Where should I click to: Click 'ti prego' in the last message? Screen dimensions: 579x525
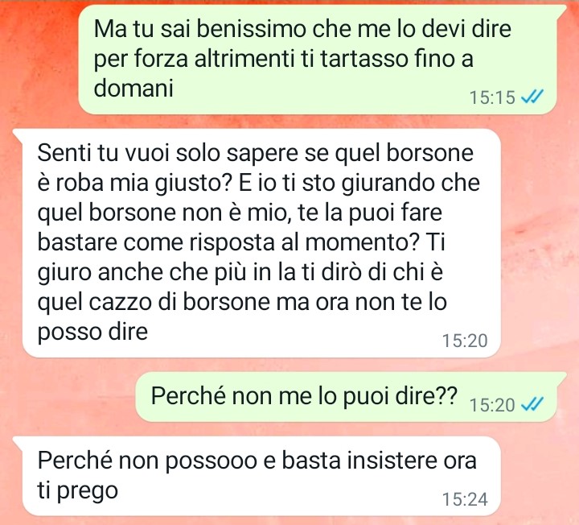[x=77, y=490]
